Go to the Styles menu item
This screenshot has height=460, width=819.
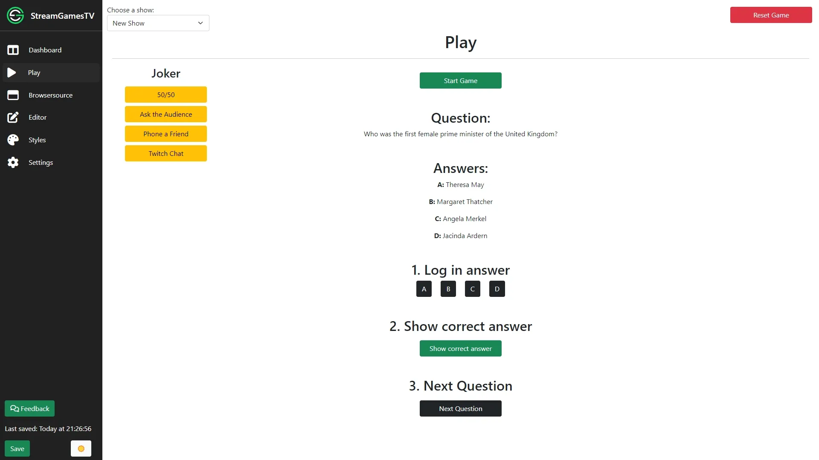37,140
